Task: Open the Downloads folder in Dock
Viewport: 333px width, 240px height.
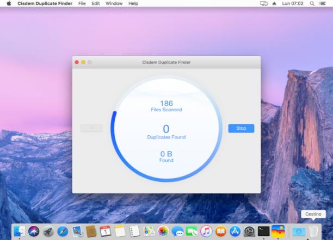Action: (299, 231)
